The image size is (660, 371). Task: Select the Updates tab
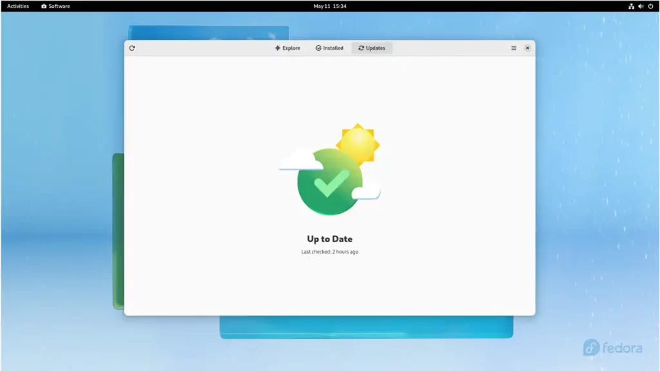click(x=372, y=48)
